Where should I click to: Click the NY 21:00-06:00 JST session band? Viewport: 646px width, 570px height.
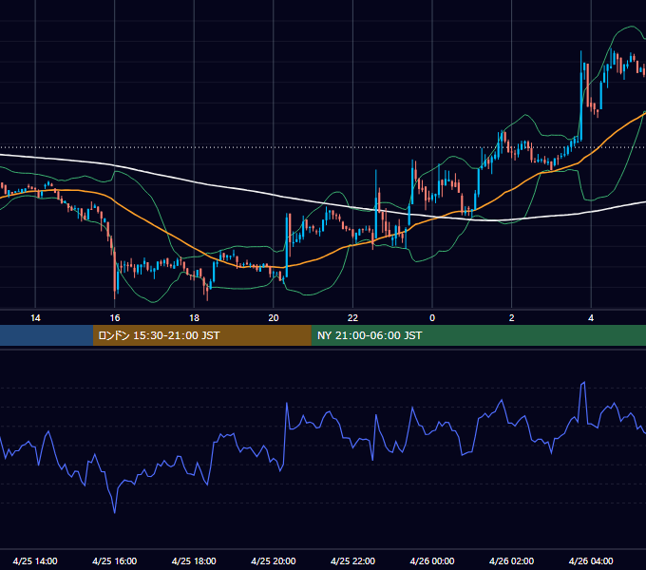[478, 335]
